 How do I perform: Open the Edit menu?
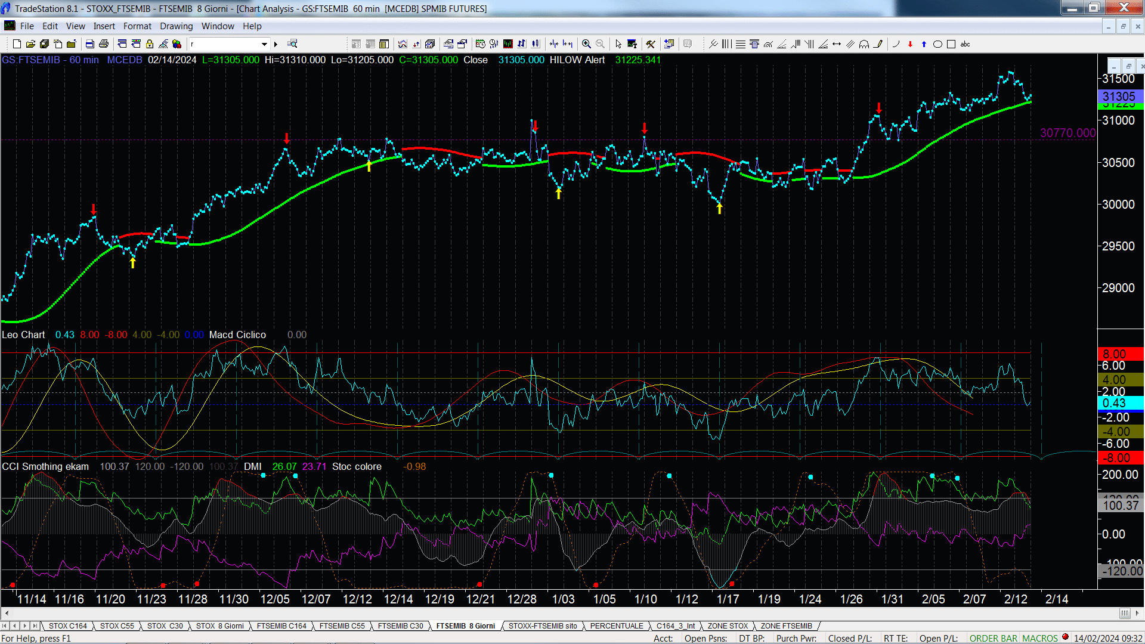tap(50, 26)
